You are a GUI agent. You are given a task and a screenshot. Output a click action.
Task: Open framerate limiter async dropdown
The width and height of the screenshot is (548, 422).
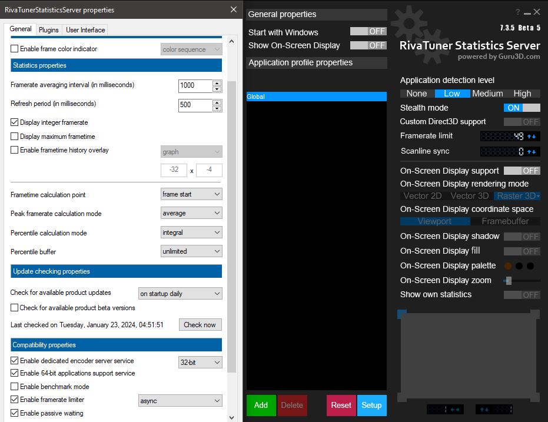click(x=180, y=401)
